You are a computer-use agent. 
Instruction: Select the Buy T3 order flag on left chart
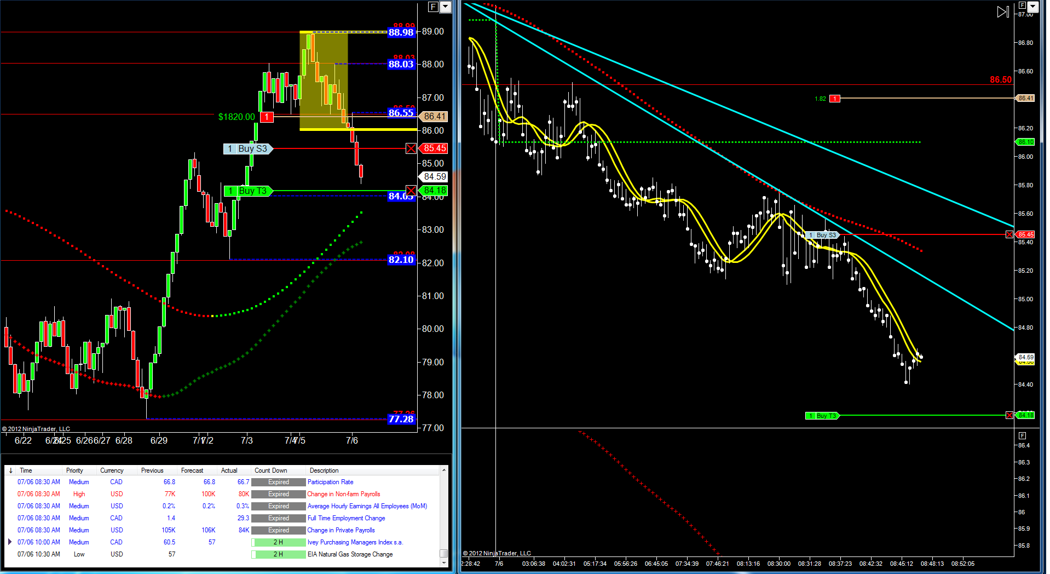tap(248, 191)
